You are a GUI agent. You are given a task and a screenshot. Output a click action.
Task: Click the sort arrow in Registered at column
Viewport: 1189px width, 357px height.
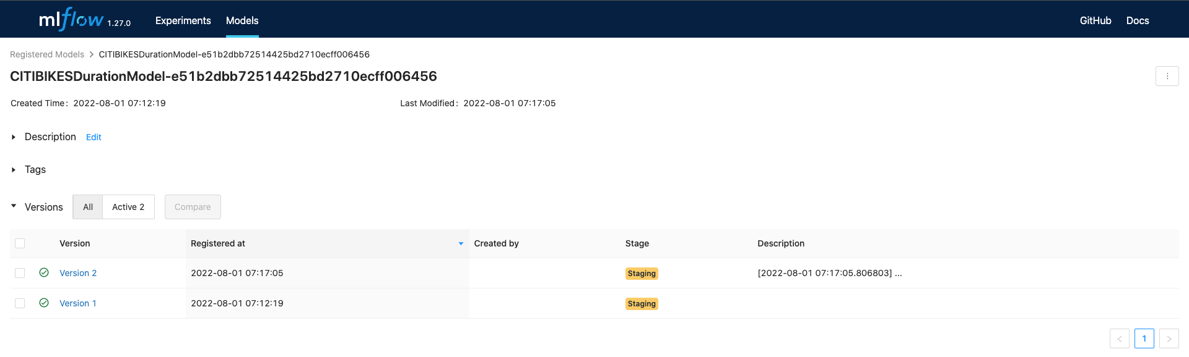click(x=461, y=244)
